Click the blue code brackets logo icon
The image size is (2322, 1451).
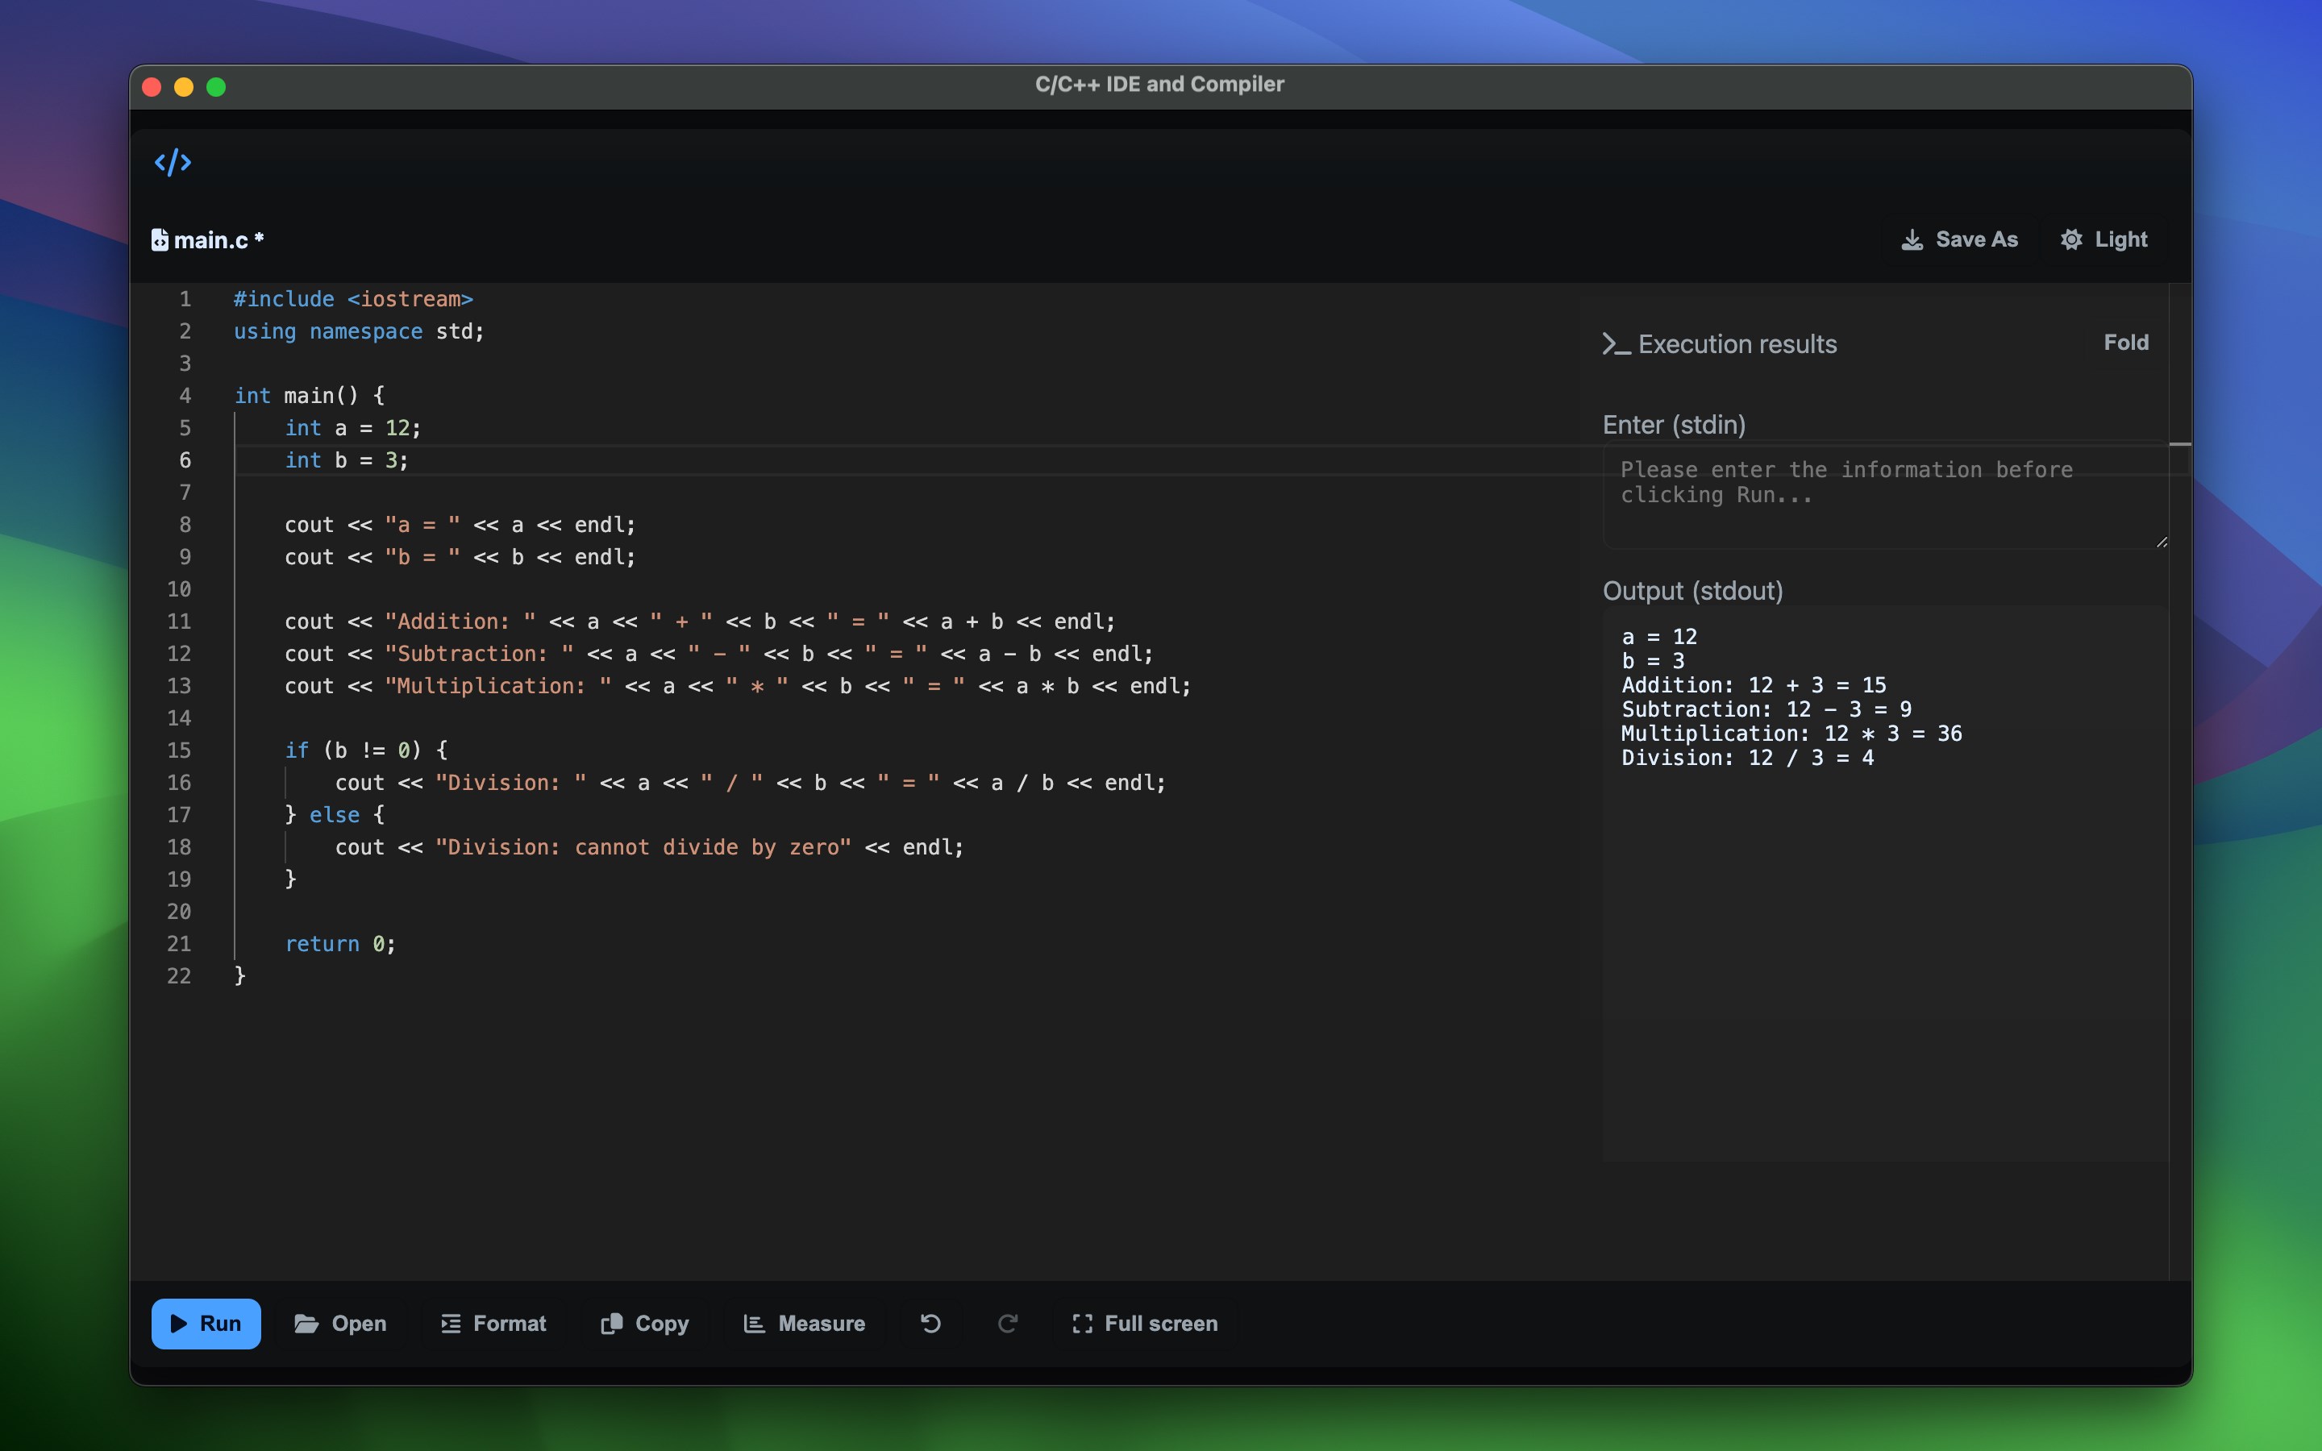173,162
